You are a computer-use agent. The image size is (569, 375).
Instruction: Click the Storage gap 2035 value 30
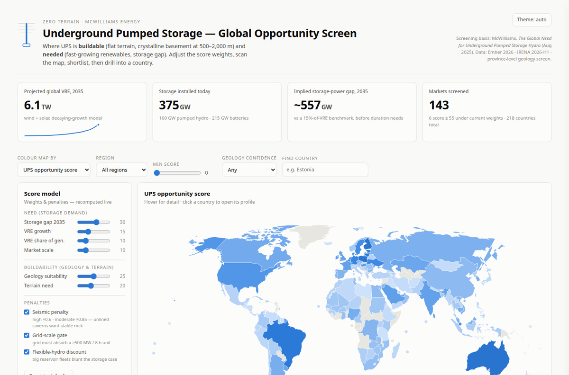122,222
